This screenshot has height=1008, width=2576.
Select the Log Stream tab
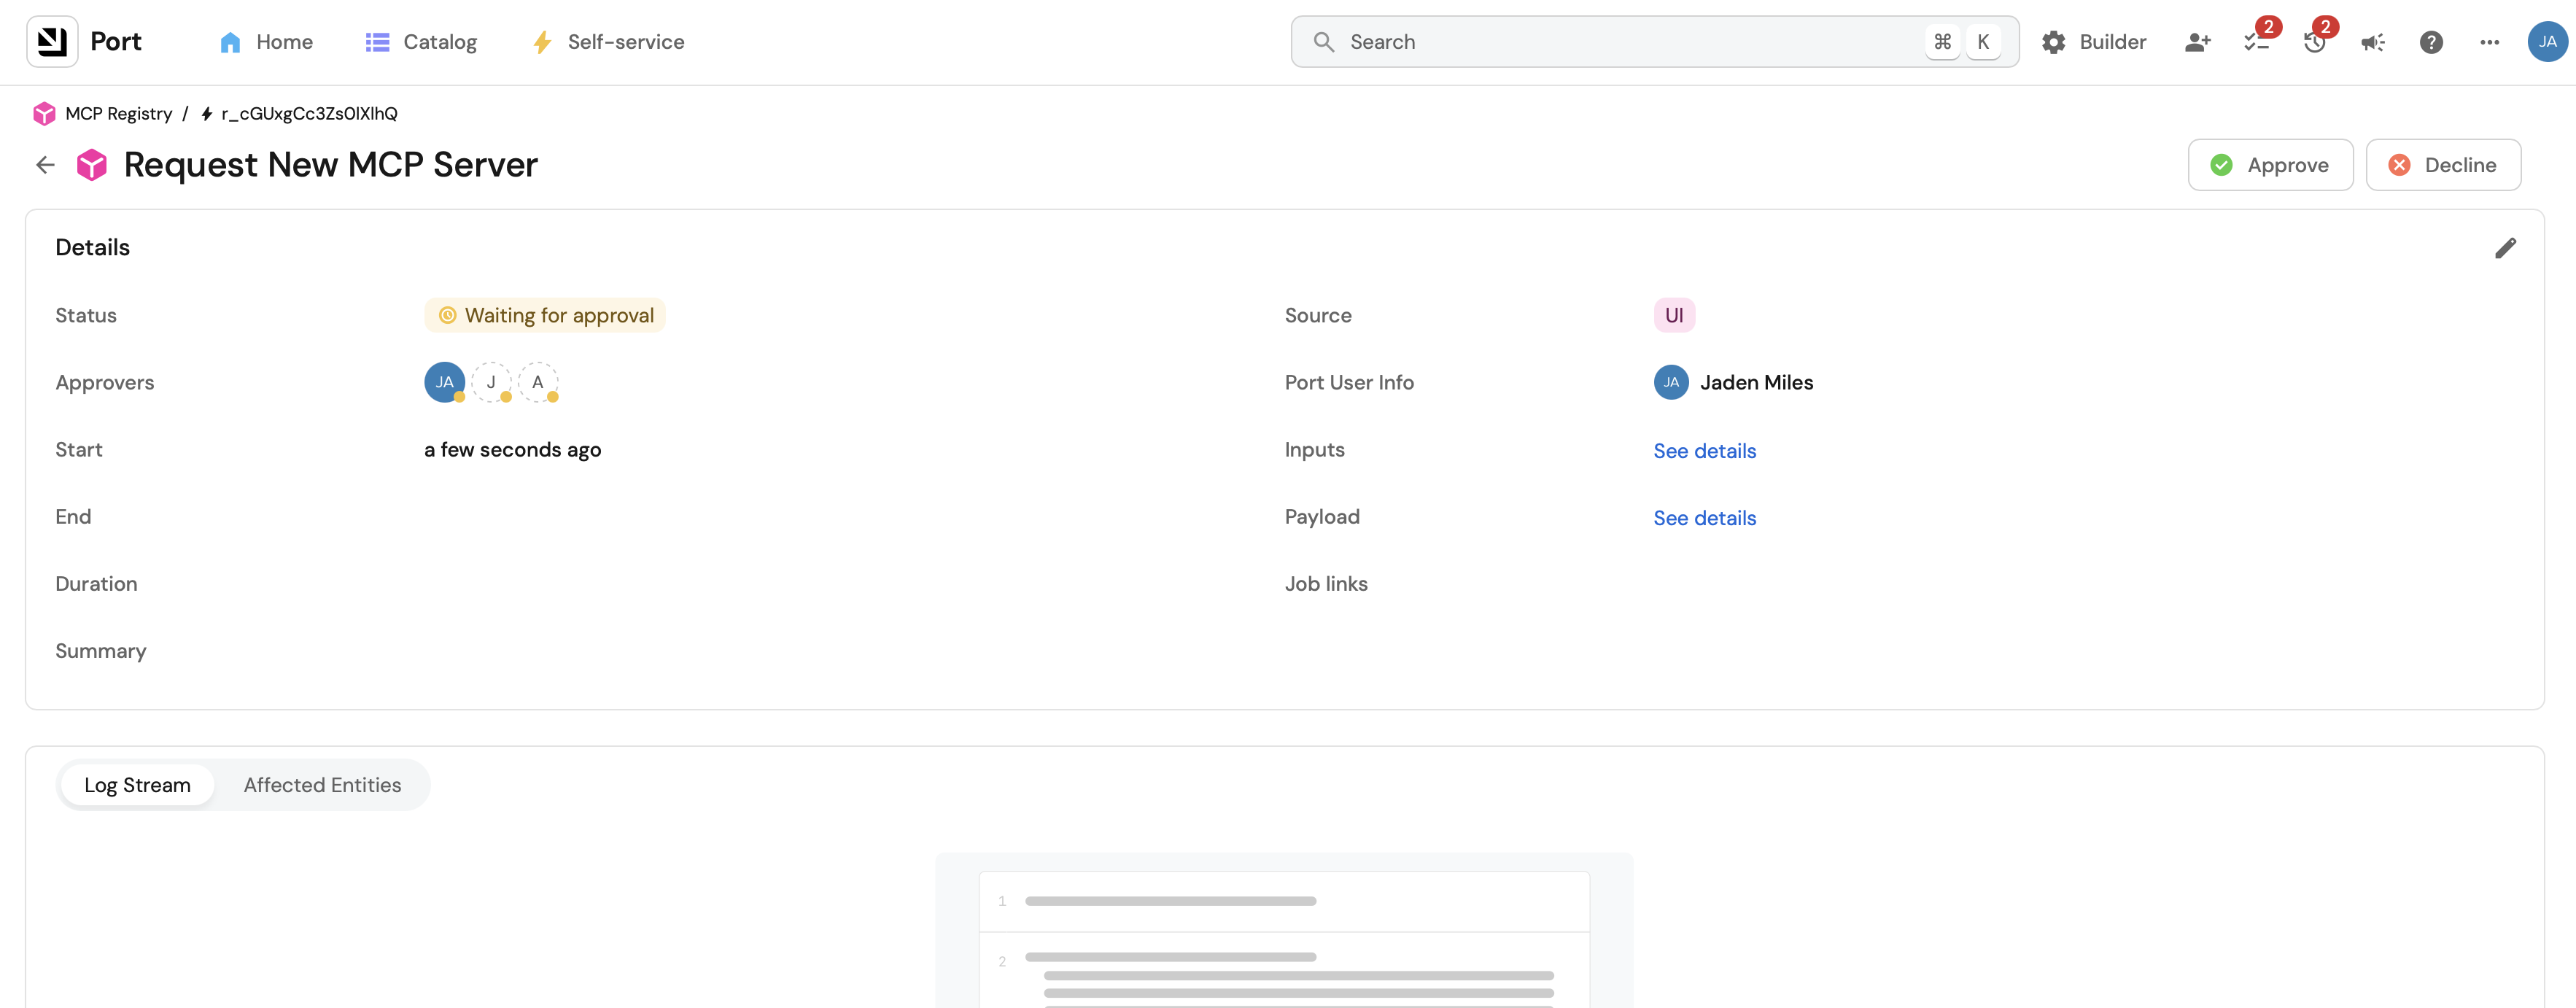[137, 785]
